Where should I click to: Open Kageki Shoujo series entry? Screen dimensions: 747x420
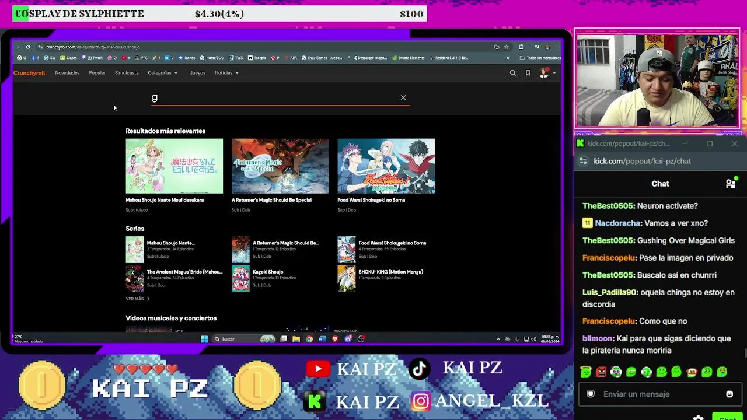tap(280, 278)
